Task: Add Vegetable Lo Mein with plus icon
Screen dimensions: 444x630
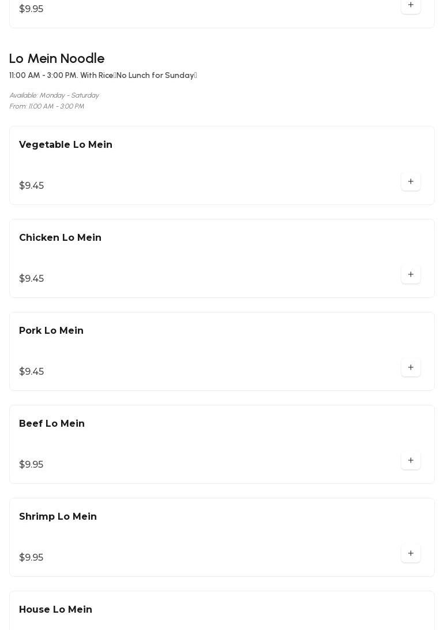Action: tap(411, 182)
